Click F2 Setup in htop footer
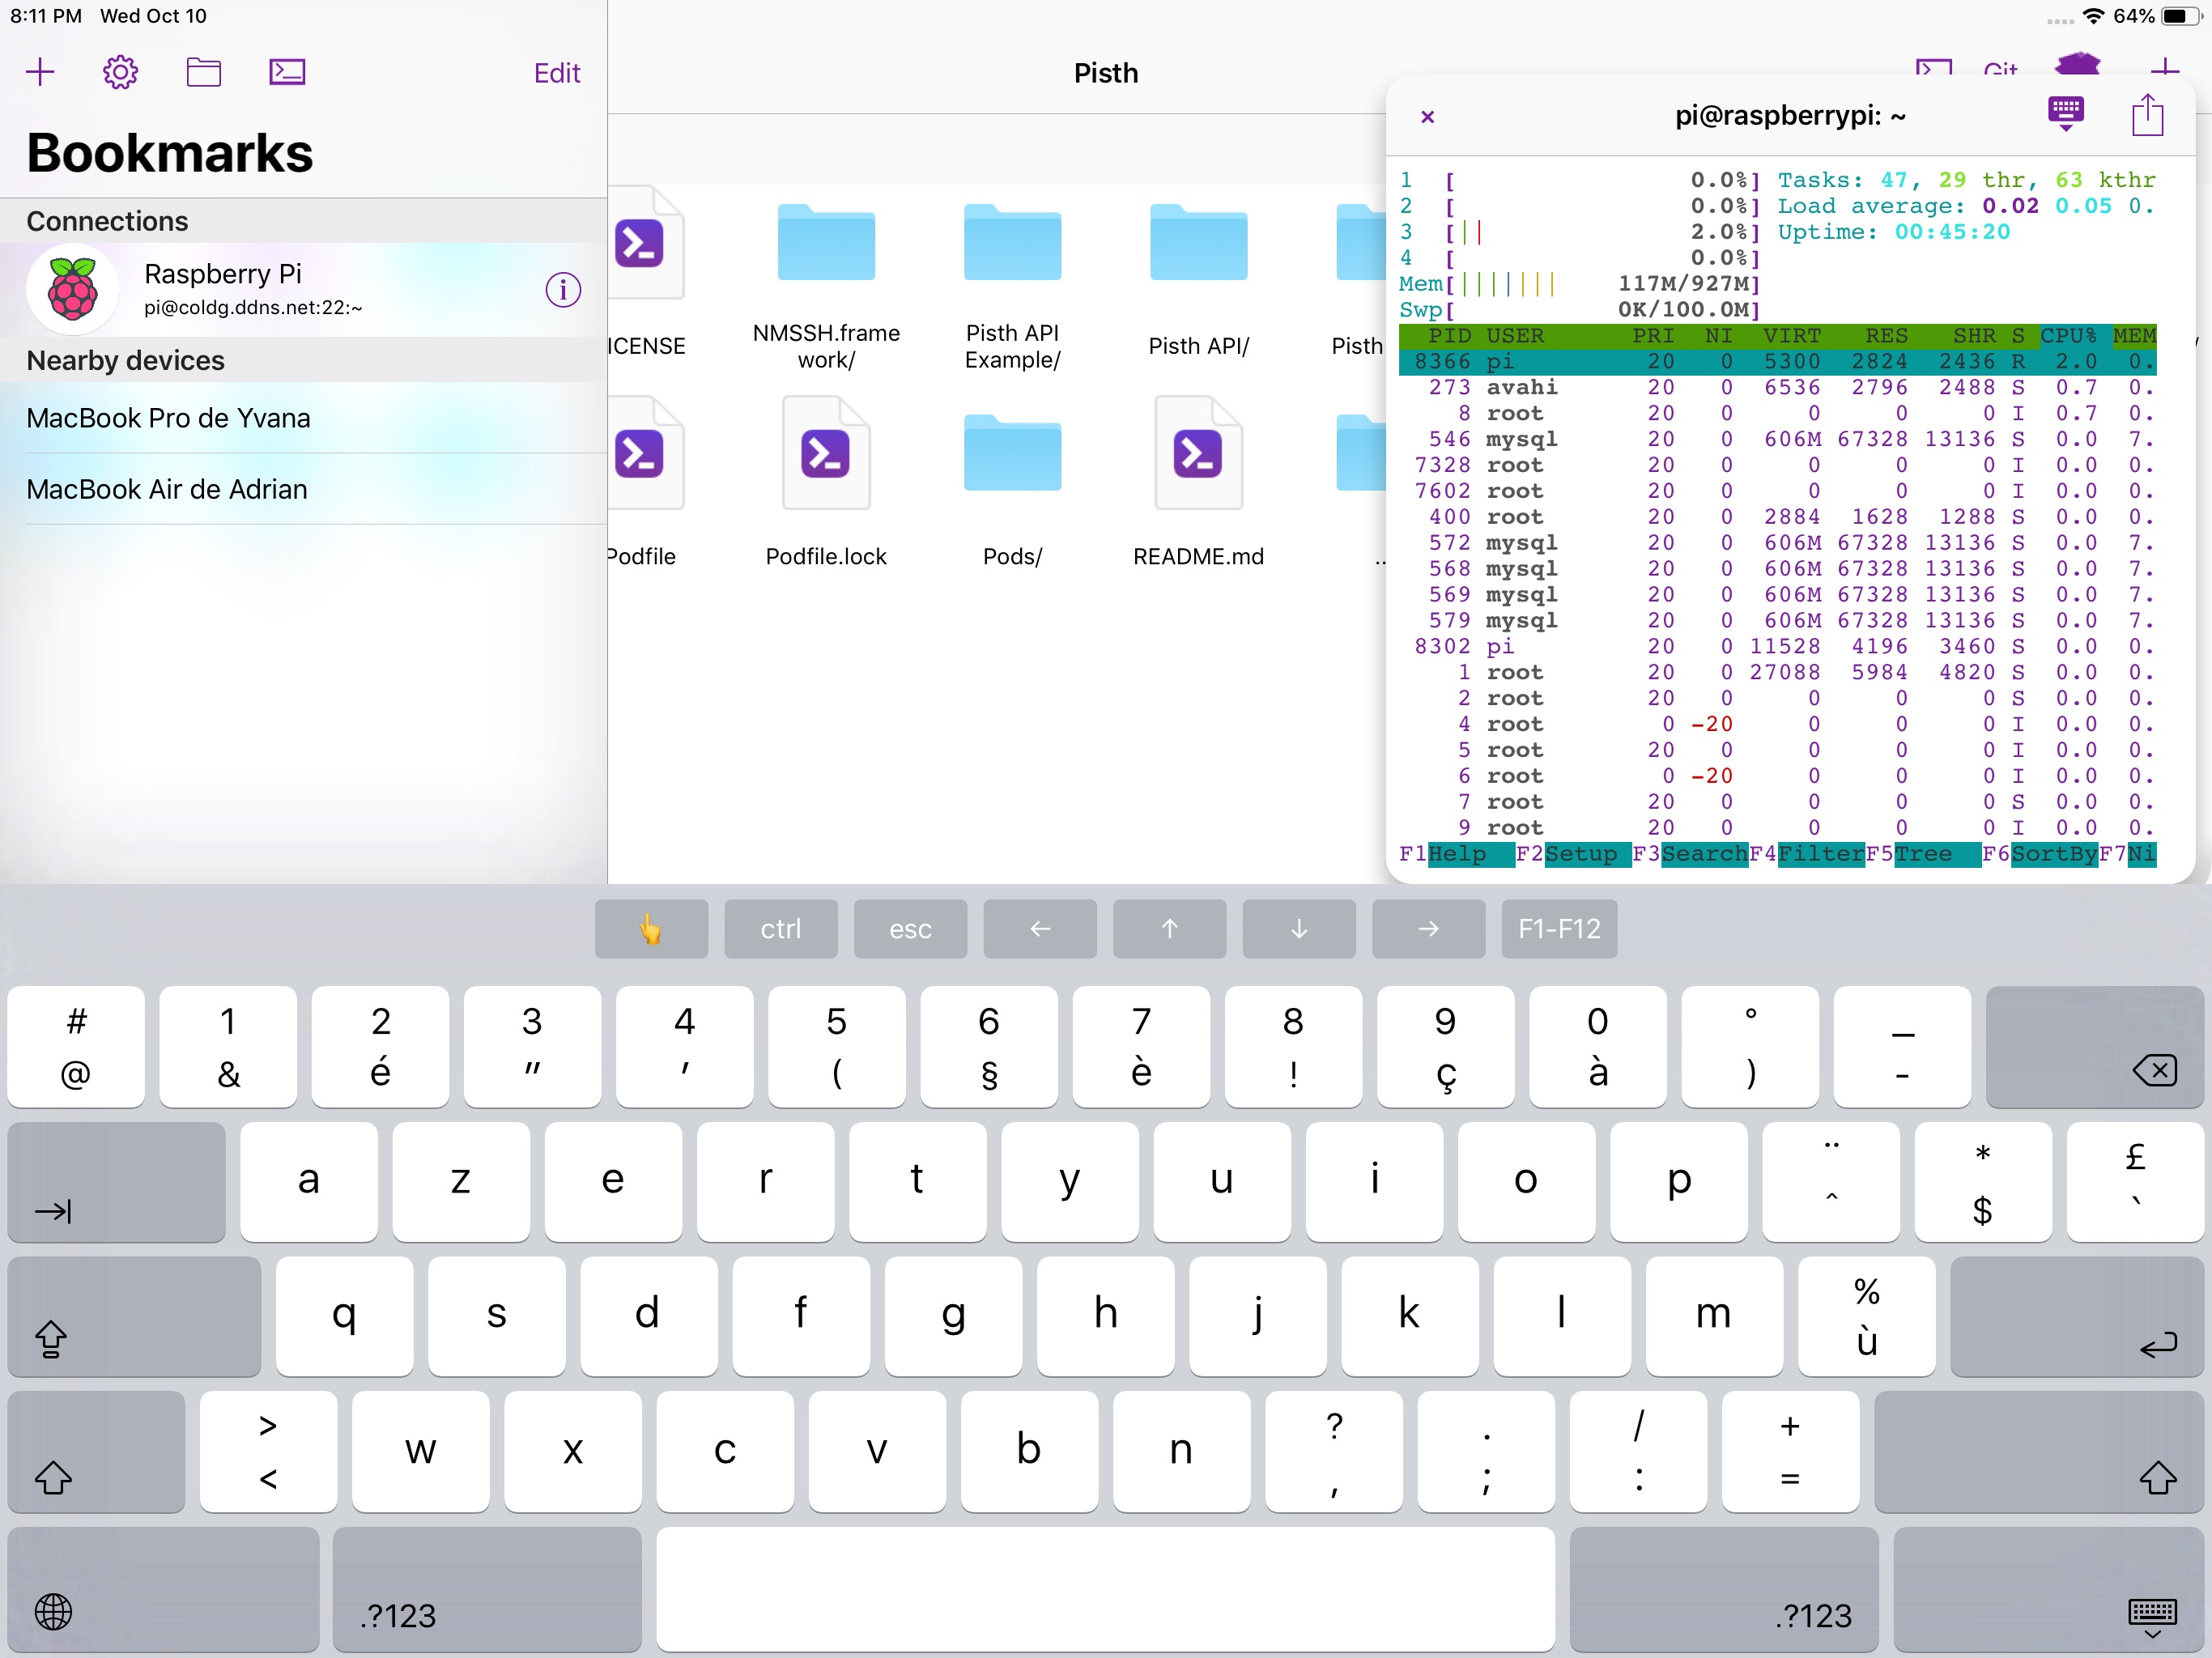Image resolution: width=2212 pixels, height=1658 pixels. [1573, 854]
